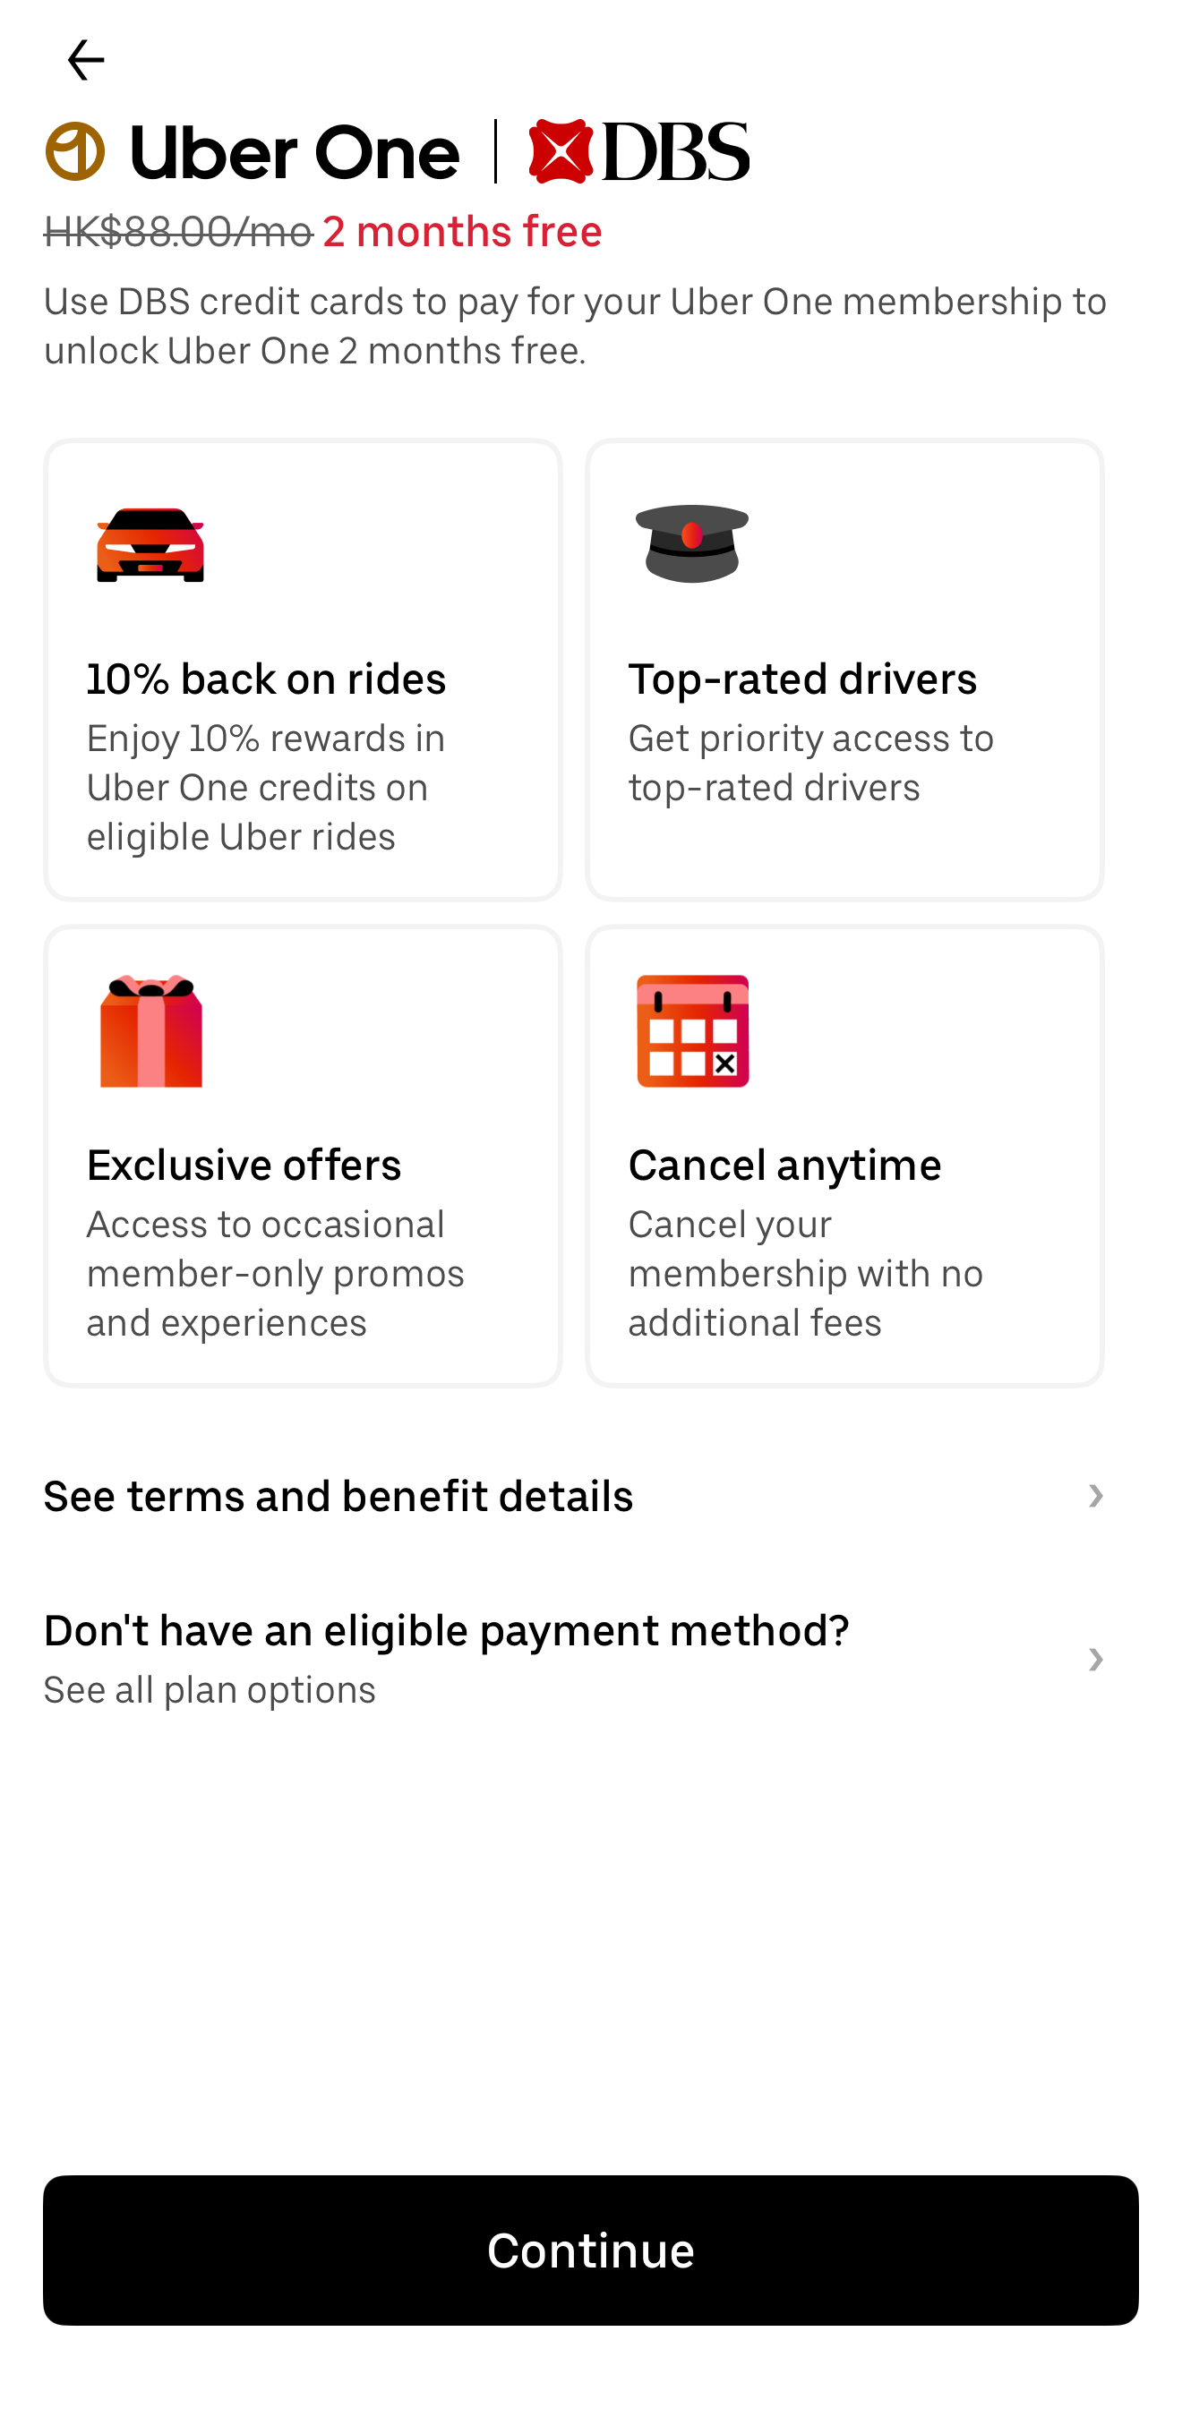1182x2417 pixels.
Task: Select the Cancel anytime card
Action: pos(844,1156)
